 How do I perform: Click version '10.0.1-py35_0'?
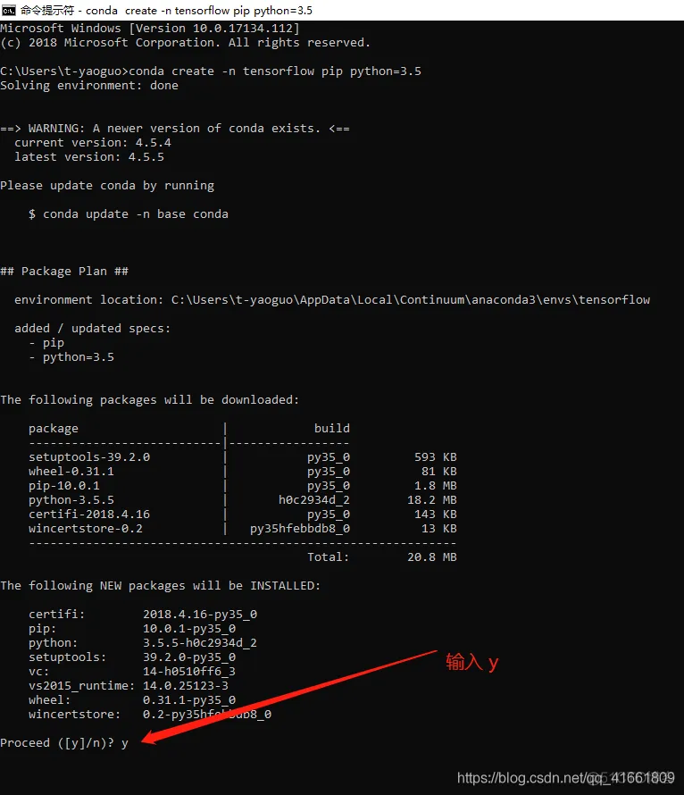189,629
